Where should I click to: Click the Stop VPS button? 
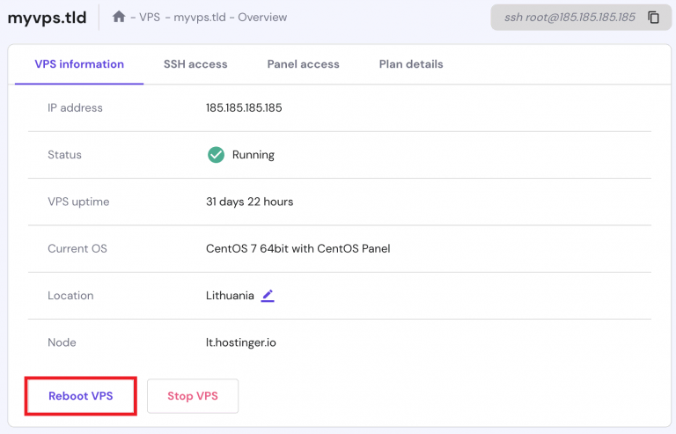[x=193, y=396]
